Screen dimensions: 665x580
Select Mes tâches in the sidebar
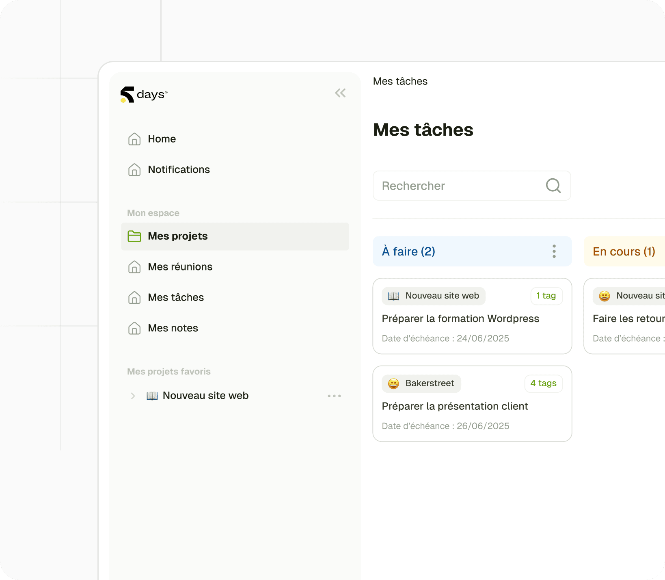175,297
